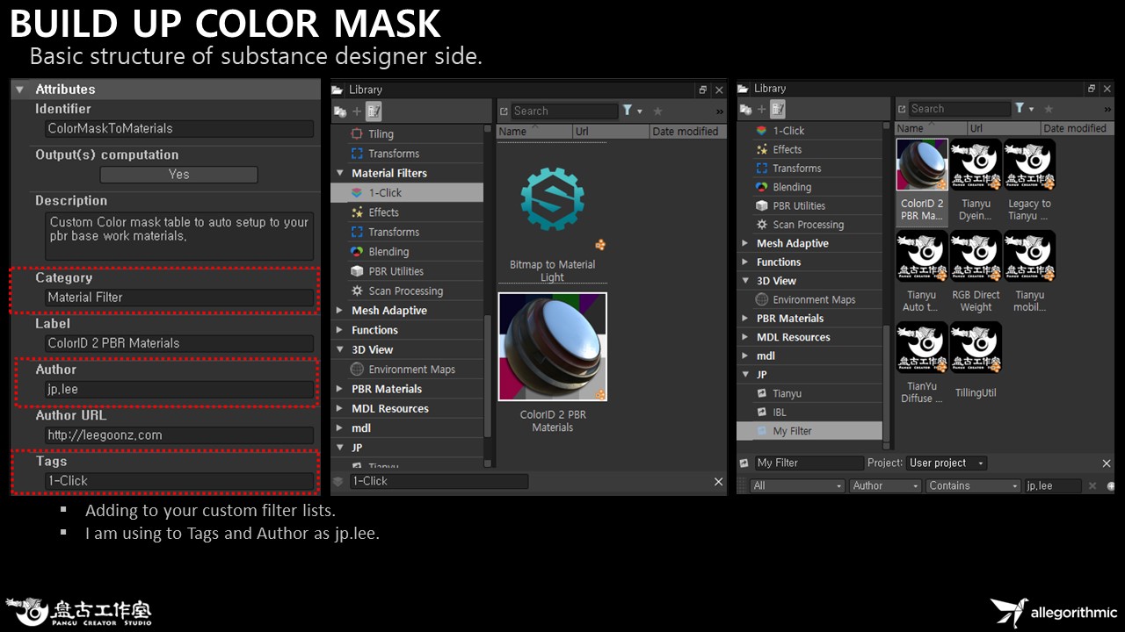Screen dimensions: 1125x632
Task: Remove the jp.lee filter condition
Action: [x=1092, y=485]
